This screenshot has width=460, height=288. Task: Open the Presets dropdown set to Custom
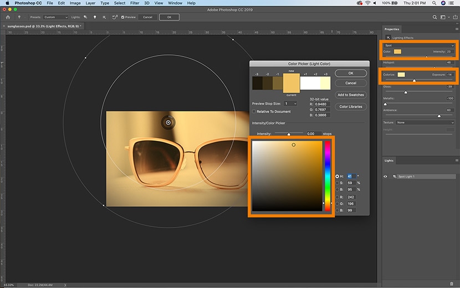(x=55, y=17)
